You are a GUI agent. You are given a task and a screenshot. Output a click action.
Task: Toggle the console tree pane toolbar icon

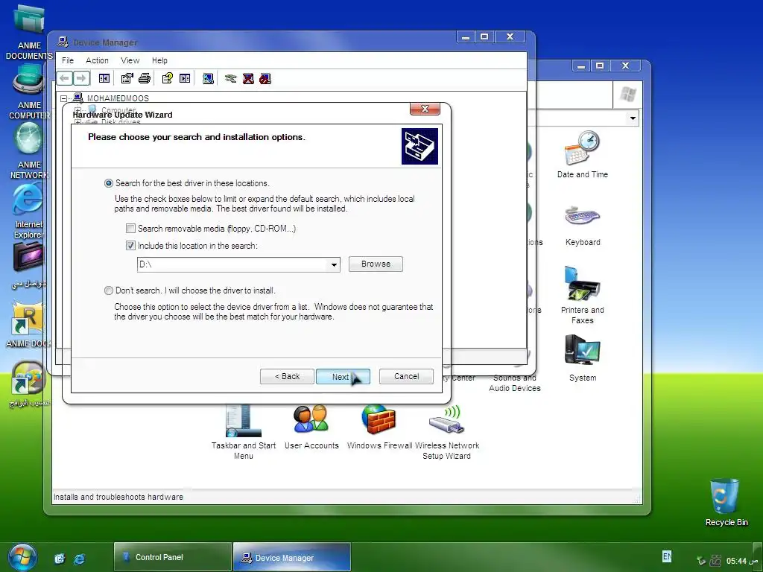coord(104,78)
